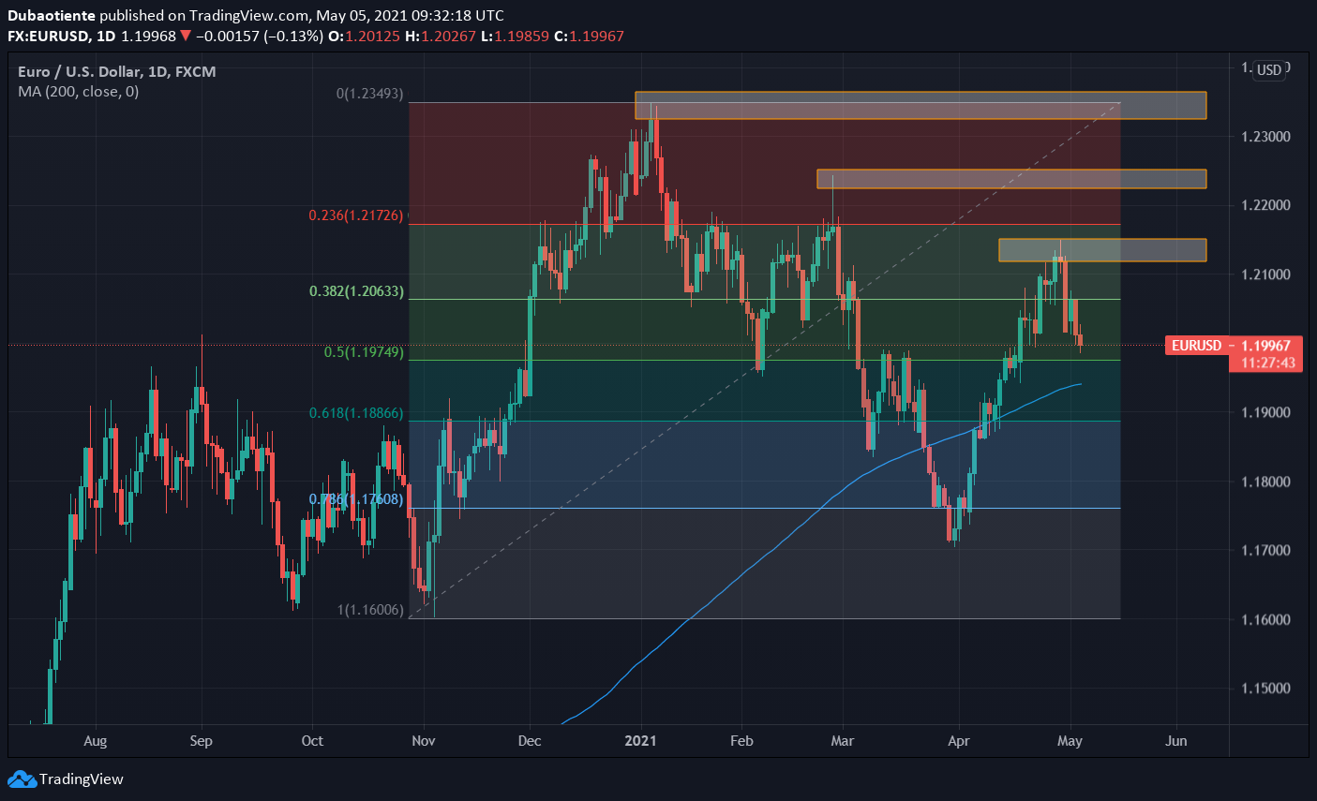Select the Fibonacci 0.236(1.21726) level label
The image size is (1317, 801).
[356, 215]
